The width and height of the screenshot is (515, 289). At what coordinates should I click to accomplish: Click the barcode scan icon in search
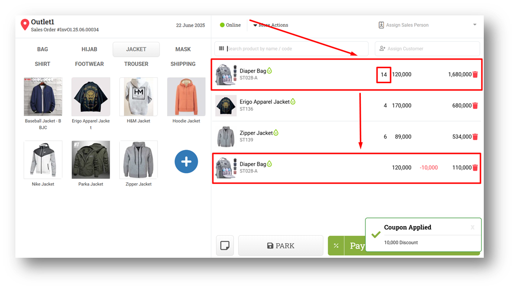click(x=221, y=49)
